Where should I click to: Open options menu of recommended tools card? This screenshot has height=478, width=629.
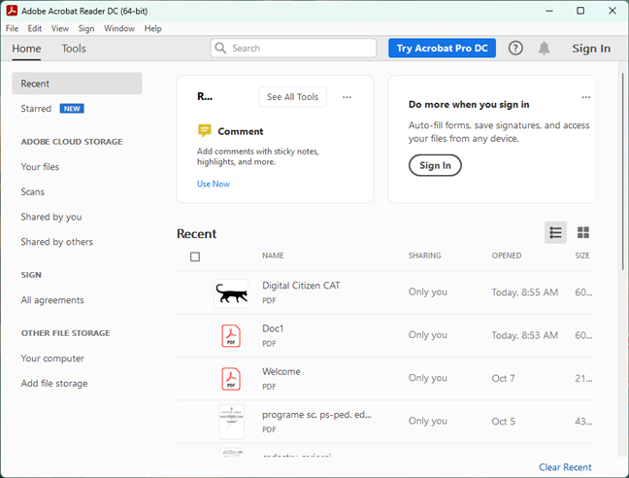[347, 97]
